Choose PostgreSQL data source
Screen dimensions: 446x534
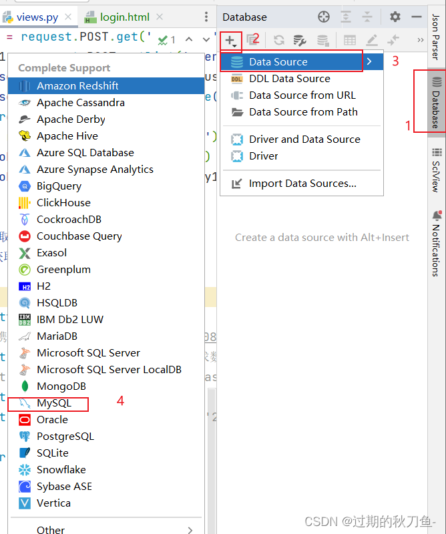click(106, 437)
